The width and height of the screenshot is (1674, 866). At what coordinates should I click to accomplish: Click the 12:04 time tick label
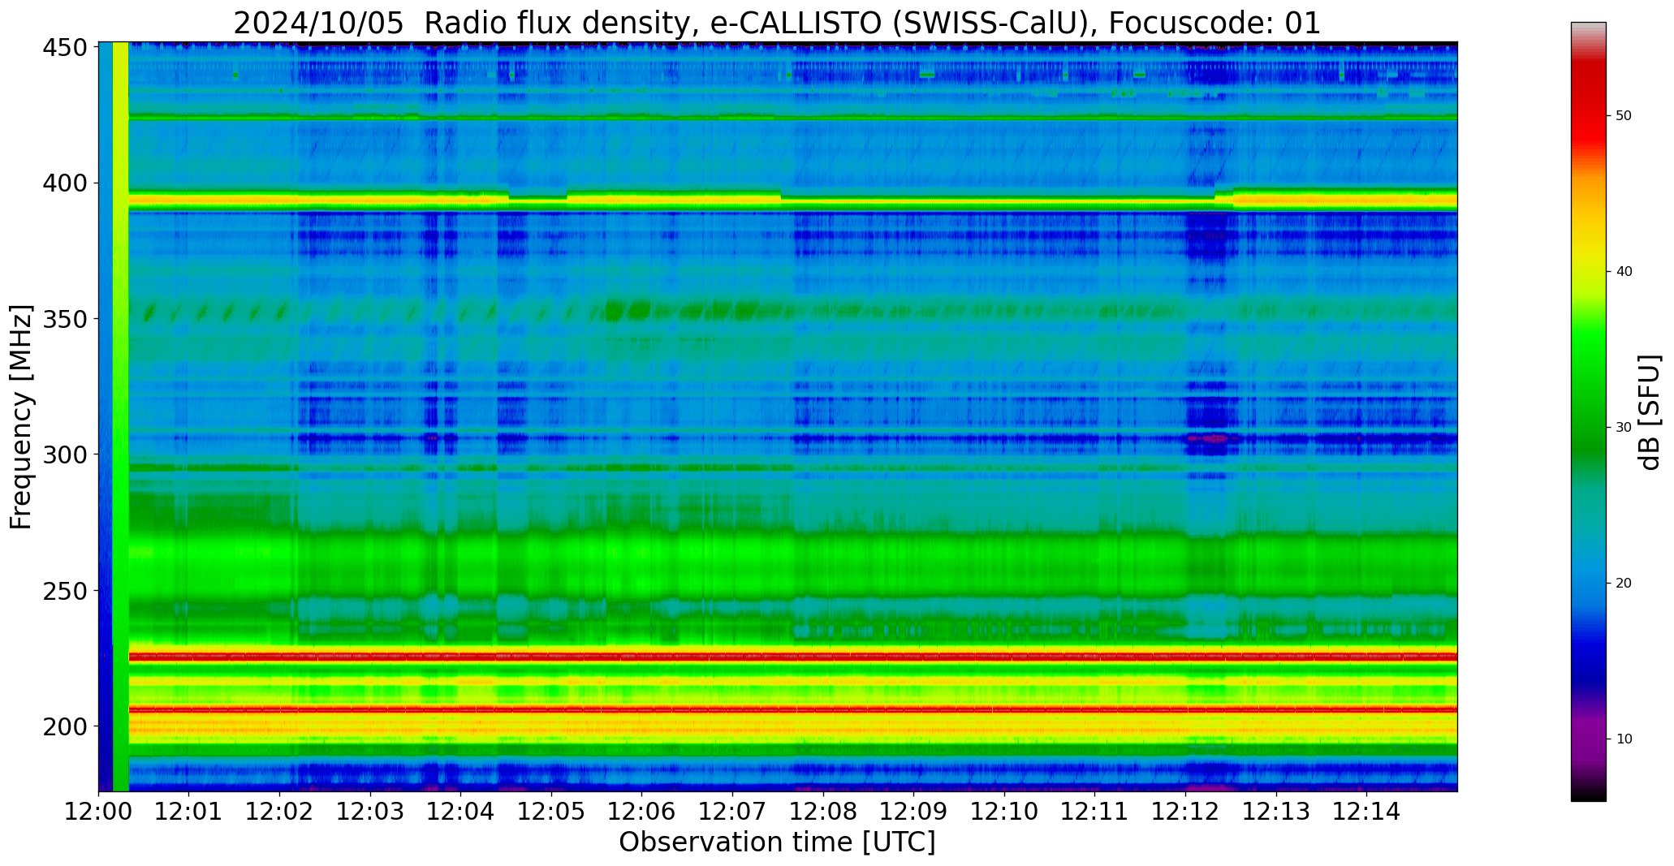pos(461,811)
